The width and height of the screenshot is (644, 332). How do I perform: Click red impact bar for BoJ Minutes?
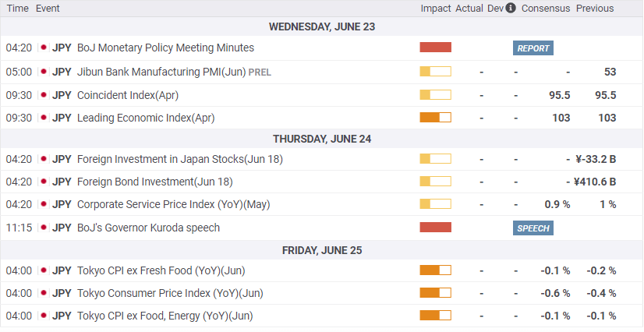[x=435, y=48]
